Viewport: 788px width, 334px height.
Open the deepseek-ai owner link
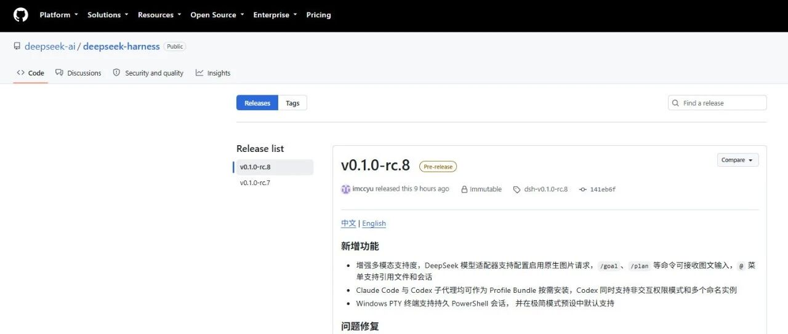tap(50, 47)
